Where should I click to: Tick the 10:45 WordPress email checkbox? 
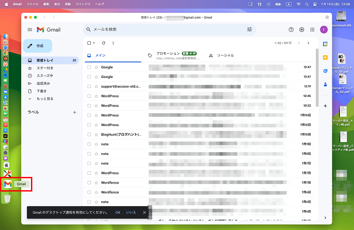pyautogui.click(x=89, y=96)
